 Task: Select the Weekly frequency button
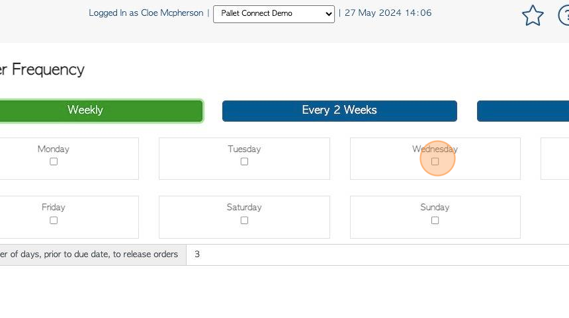(101, 110)
